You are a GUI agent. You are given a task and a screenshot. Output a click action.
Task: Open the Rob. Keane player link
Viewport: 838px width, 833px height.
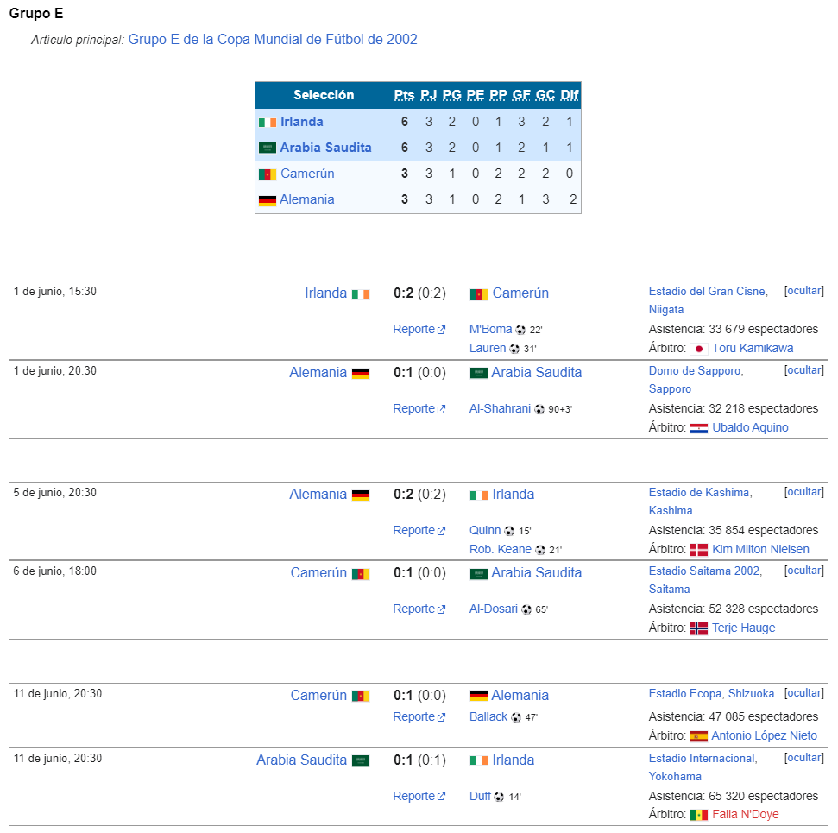[501, 550]
